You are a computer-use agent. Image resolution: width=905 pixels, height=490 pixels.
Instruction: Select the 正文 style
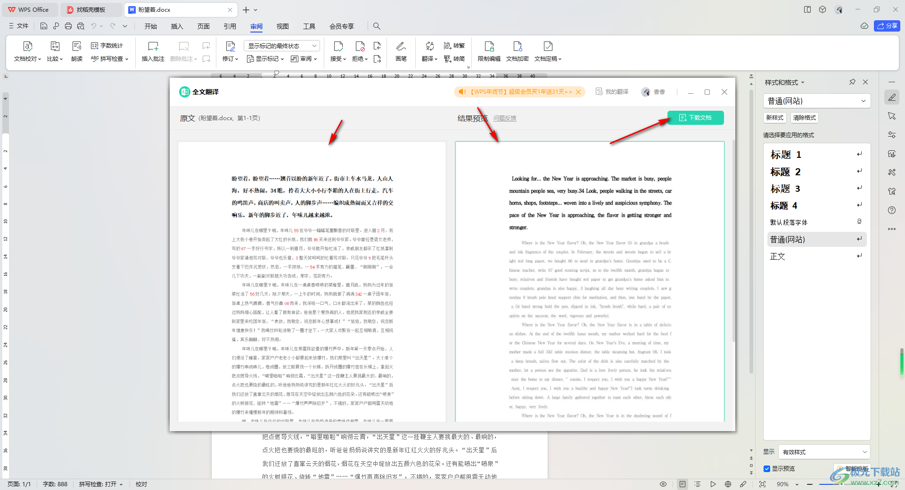[x=816, y=256]
